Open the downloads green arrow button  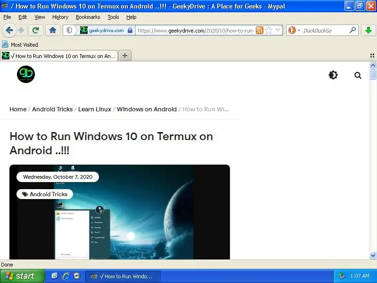click(368, 30)
